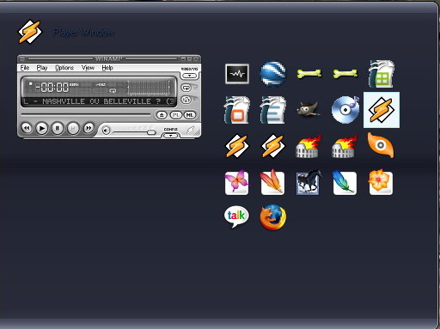Go to previous track in Winamp
This screenshot has height=329, width=440.
point(27,128)
